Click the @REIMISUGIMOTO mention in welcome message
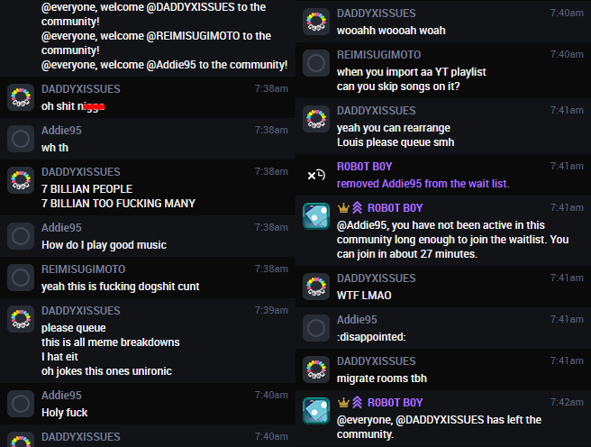The height and width of the screenshot is (447, 591). click(x=193, y=36)
